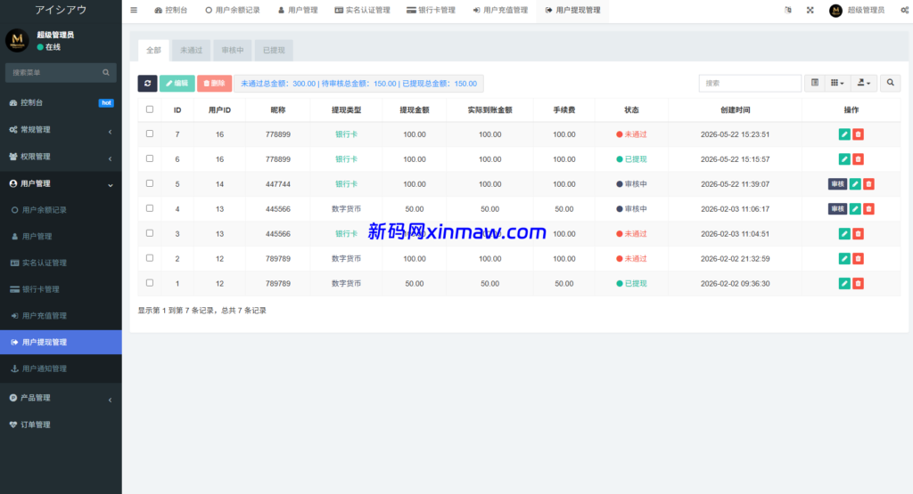913x494 pixels.
Task: Click the sidebar menu search magnifier icon
Action: click(x=106, y=73)
